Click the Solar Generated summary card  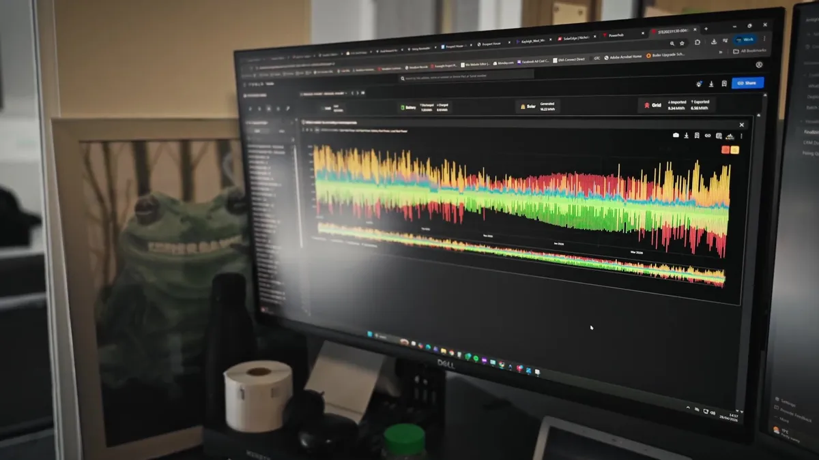pyautogui.click(x=538, y=106)
